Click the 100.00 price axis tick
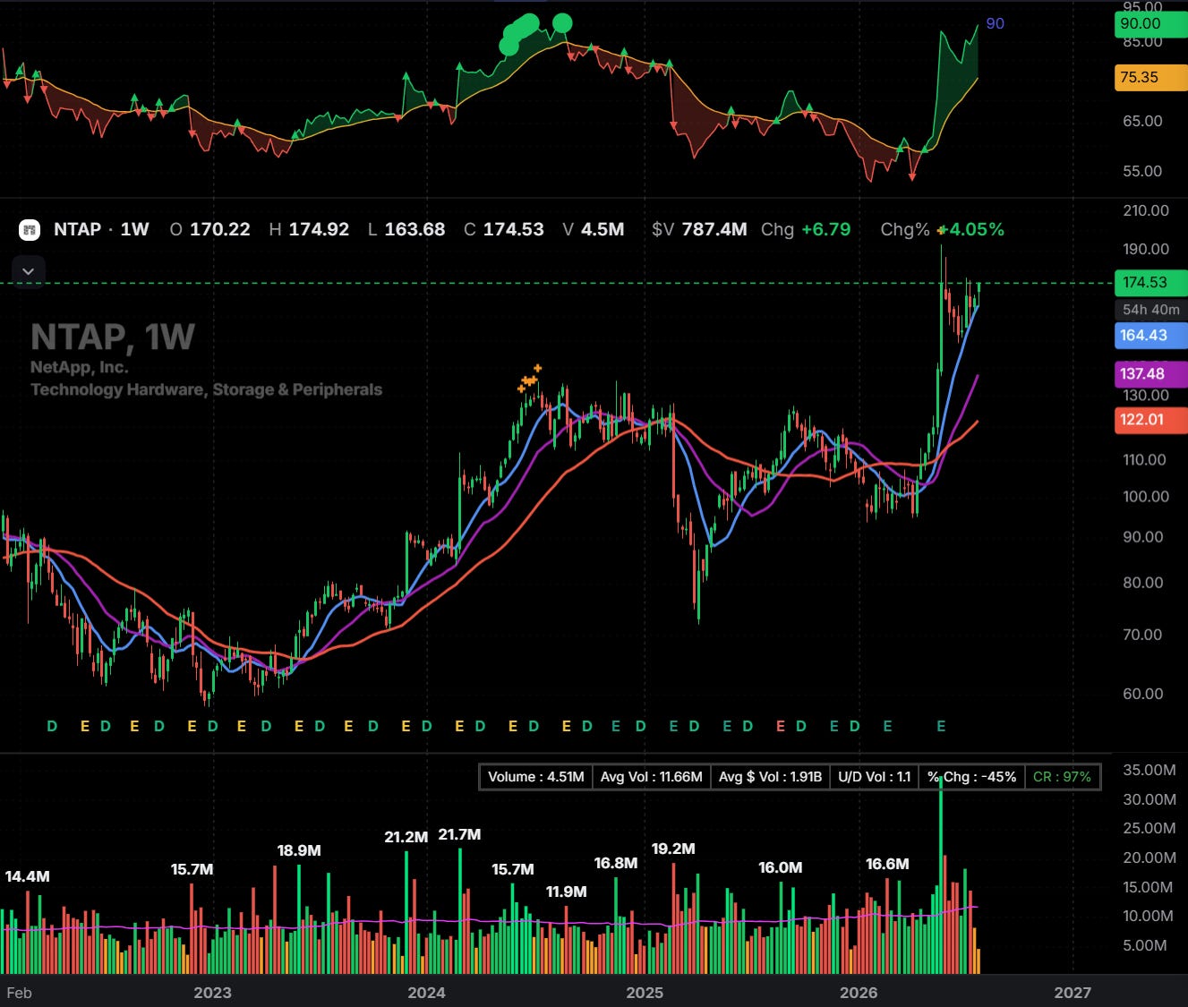Image resolution: width=1188 pixels, height=1007 pixels. tap(1145, 497)
